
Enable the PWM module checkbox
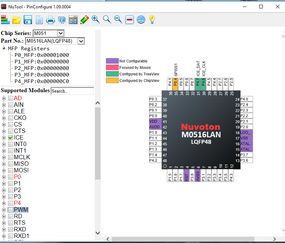11,210
